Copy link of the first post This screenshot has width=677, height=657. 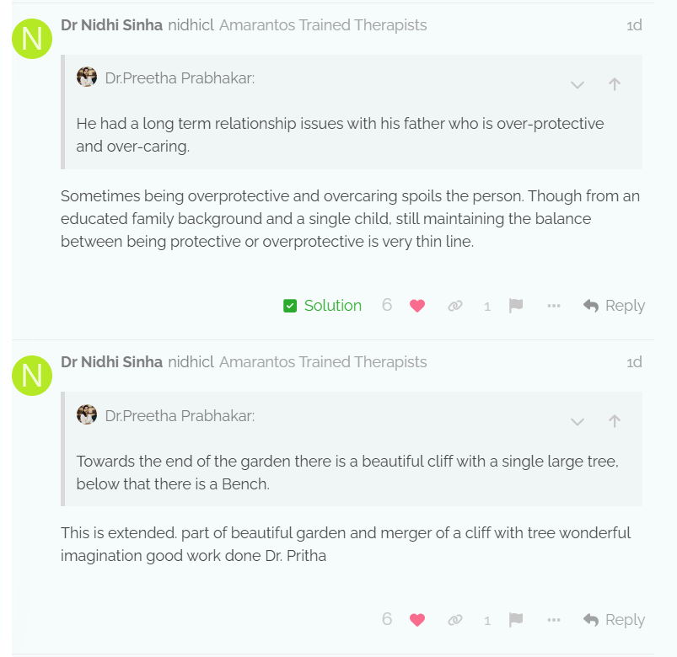click(455, 306)
